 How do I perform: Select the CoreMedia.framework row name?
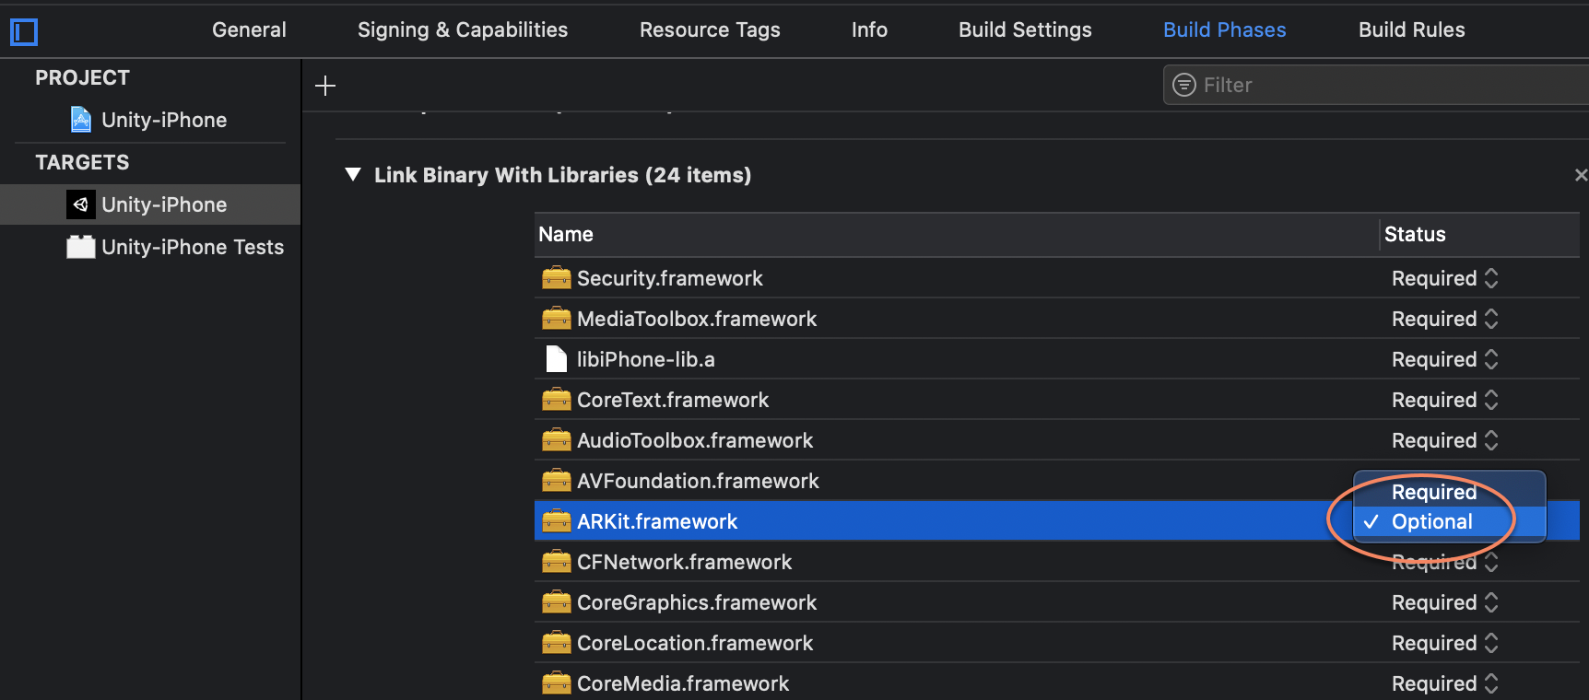click(683, 683)
